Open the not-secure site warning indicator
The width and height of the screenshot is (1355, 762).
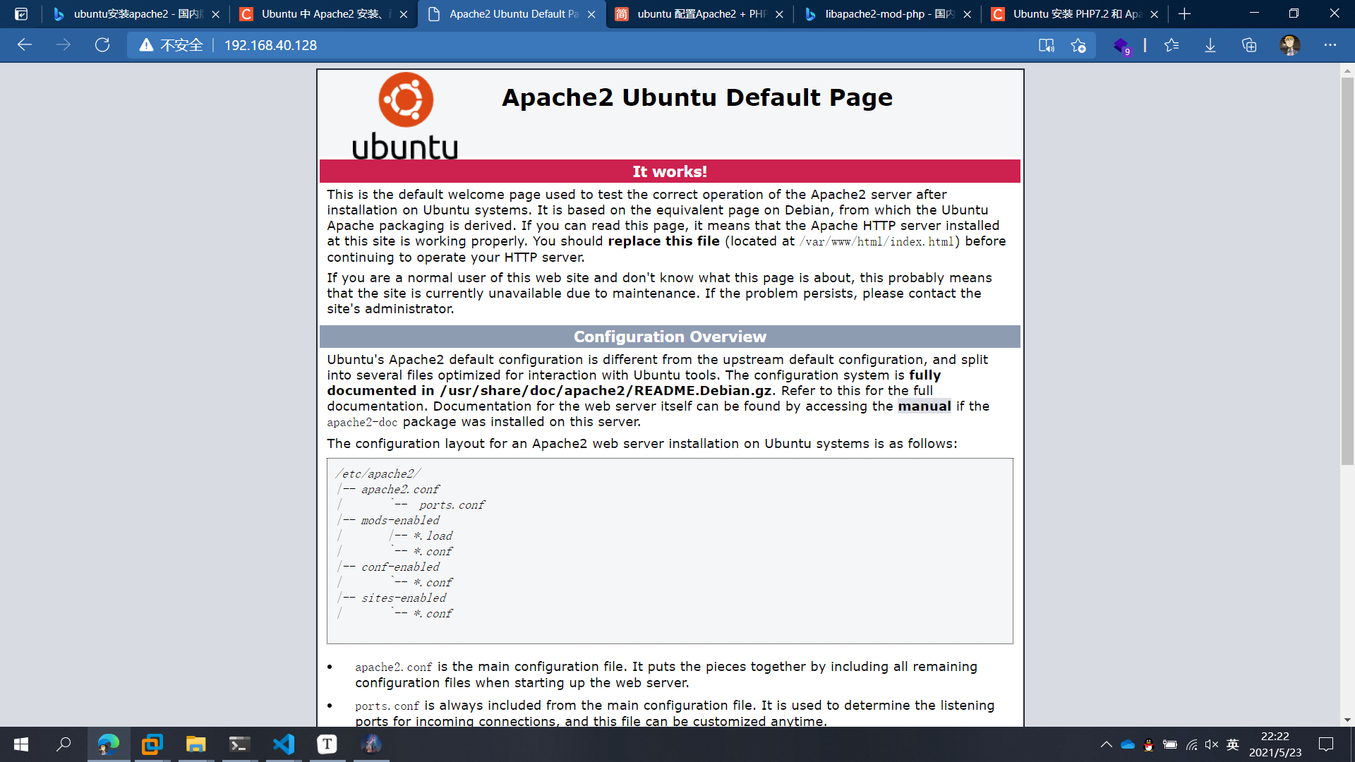click(x=171, y=45)
